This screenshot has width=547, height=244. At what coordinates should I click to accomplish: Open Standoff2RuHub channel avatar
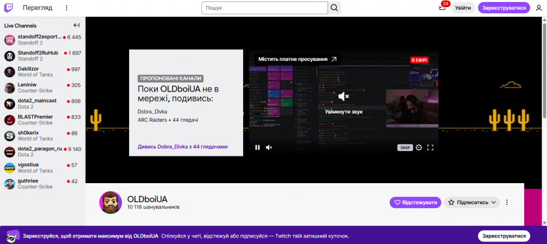coord(9,56)
